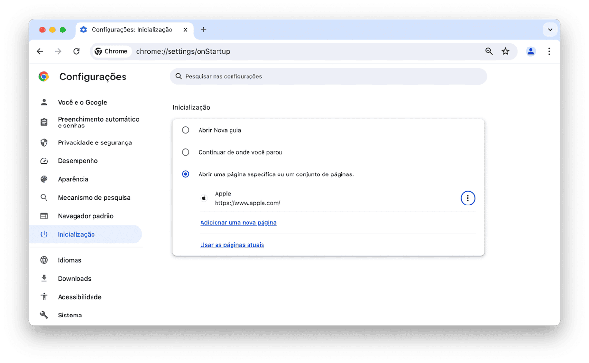
Task: Click the Inicialização power icon
Action: 44,234
